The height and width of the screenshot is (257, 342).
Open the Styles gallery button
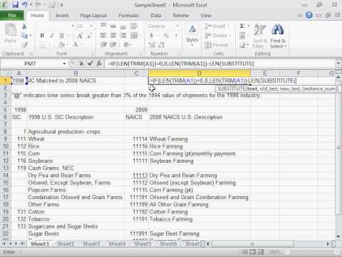192,35
